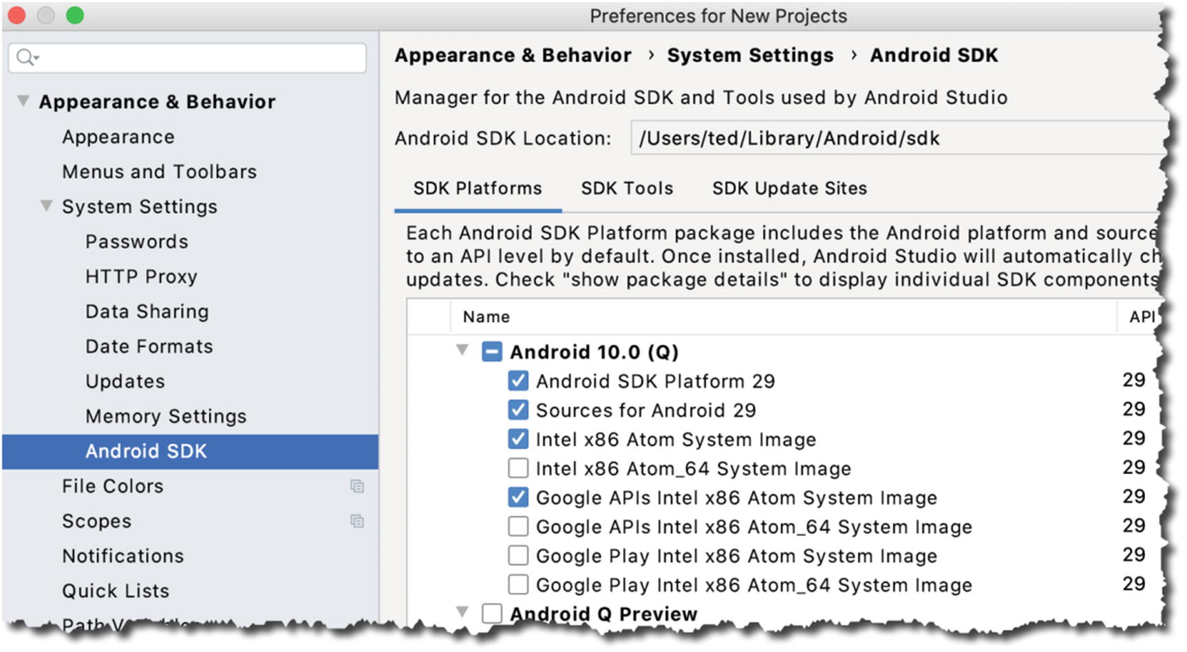Check the Android Q Preview checkbox
Screen dimensions: 1187x652
tap(492, 613)
